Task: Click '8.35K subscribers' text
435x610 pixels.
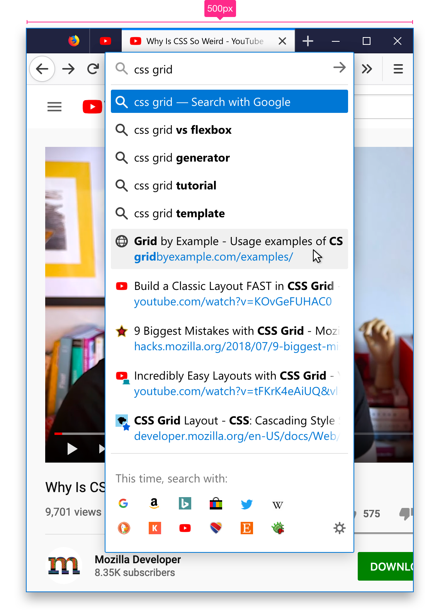Action: pos(135,573)
